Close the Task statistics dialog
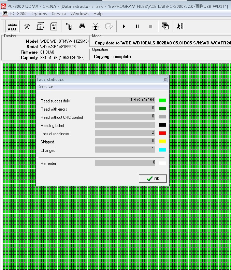 click(x=165, y=79)
